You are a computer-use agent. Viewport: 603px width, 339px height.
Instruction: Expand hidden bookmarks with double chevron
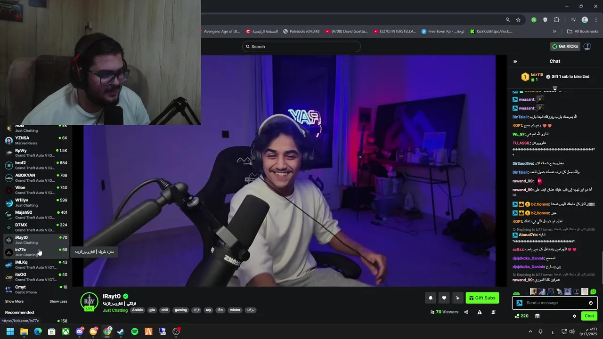pyautogui.click(x=554, y=32)
